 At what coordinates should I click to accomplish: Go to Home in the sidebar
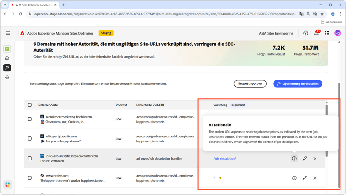click(7, 59)
